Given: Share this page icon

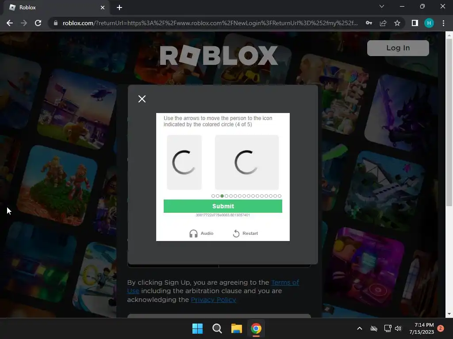Looking at the screenshot, I should [x=383, y=23].
